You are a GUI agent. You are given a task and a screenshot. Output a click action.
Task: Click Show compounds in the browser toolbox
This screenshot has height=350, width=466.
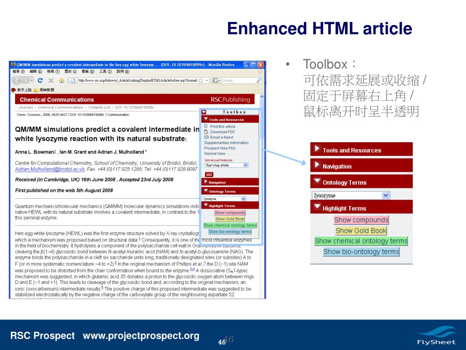tap(230, 212)
